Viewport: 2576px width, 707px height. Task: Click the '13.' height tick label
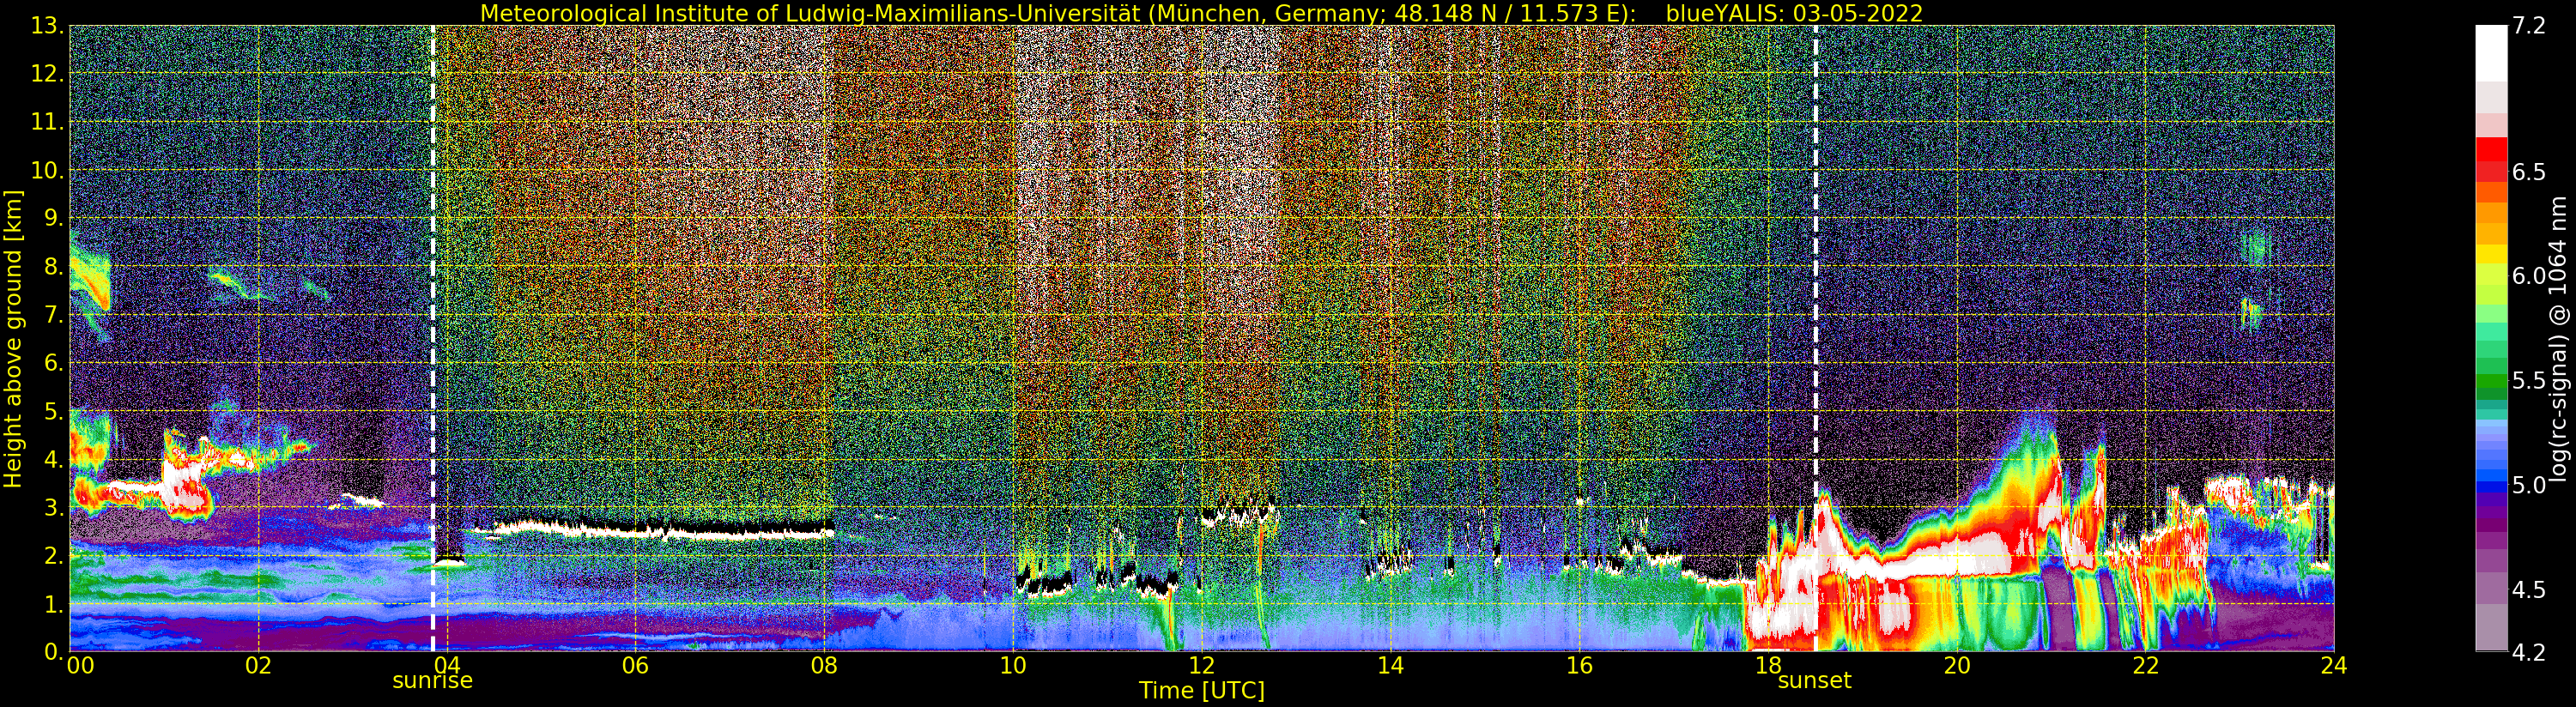(47, 27)
